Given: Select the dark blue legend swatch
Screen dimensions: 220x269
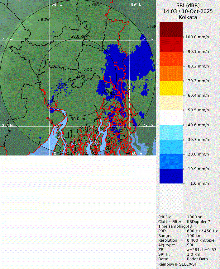Looking at the screenshot, I should click(x=171, y=176).
